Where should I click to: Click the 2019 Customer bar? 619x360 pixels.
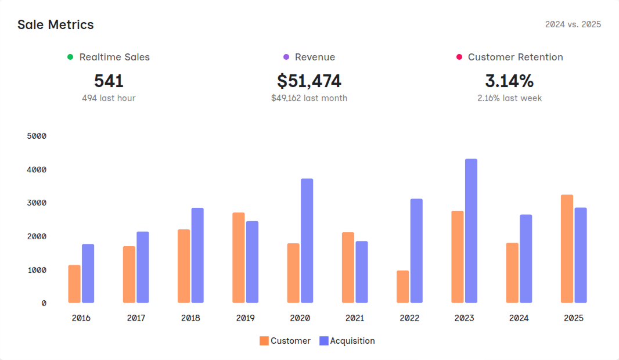click(239, 258)
